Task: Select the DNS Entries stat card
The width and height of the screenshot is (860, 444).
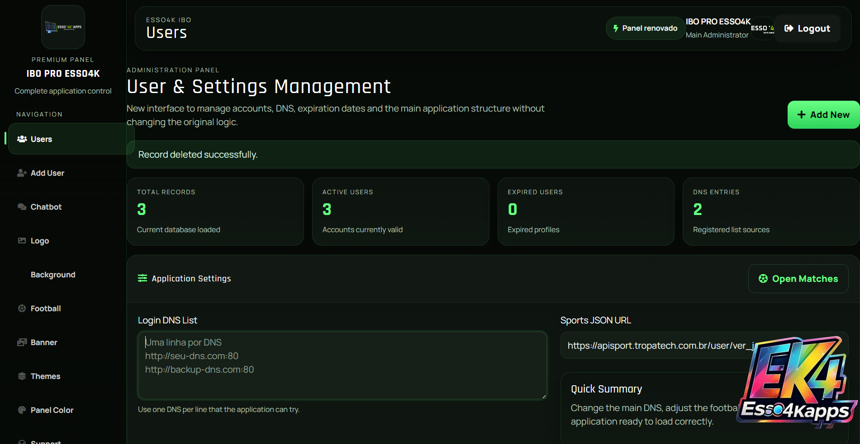Action: (771, 211)
